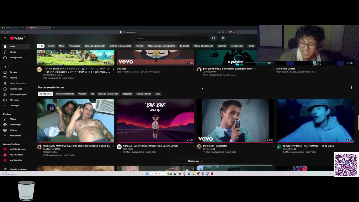This screenshot has height=202, width=359.
Task: Open Mis videos sidebar entry
Action: tap(16, 100)
